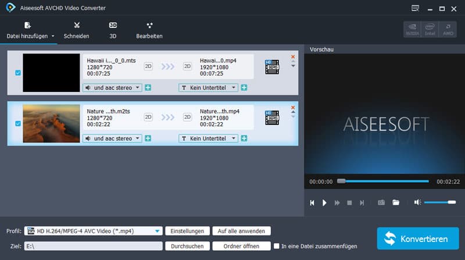Open the HD MPEG format icon for Hawaii
The height and width of the screenshot is (260, 465).
point(272,67)
